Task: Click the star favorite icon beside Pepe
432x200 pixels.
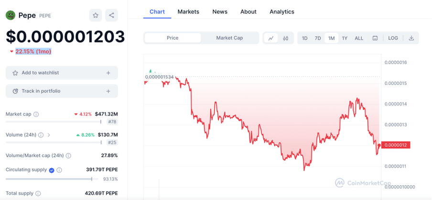Action: click(x=95, y=15)
